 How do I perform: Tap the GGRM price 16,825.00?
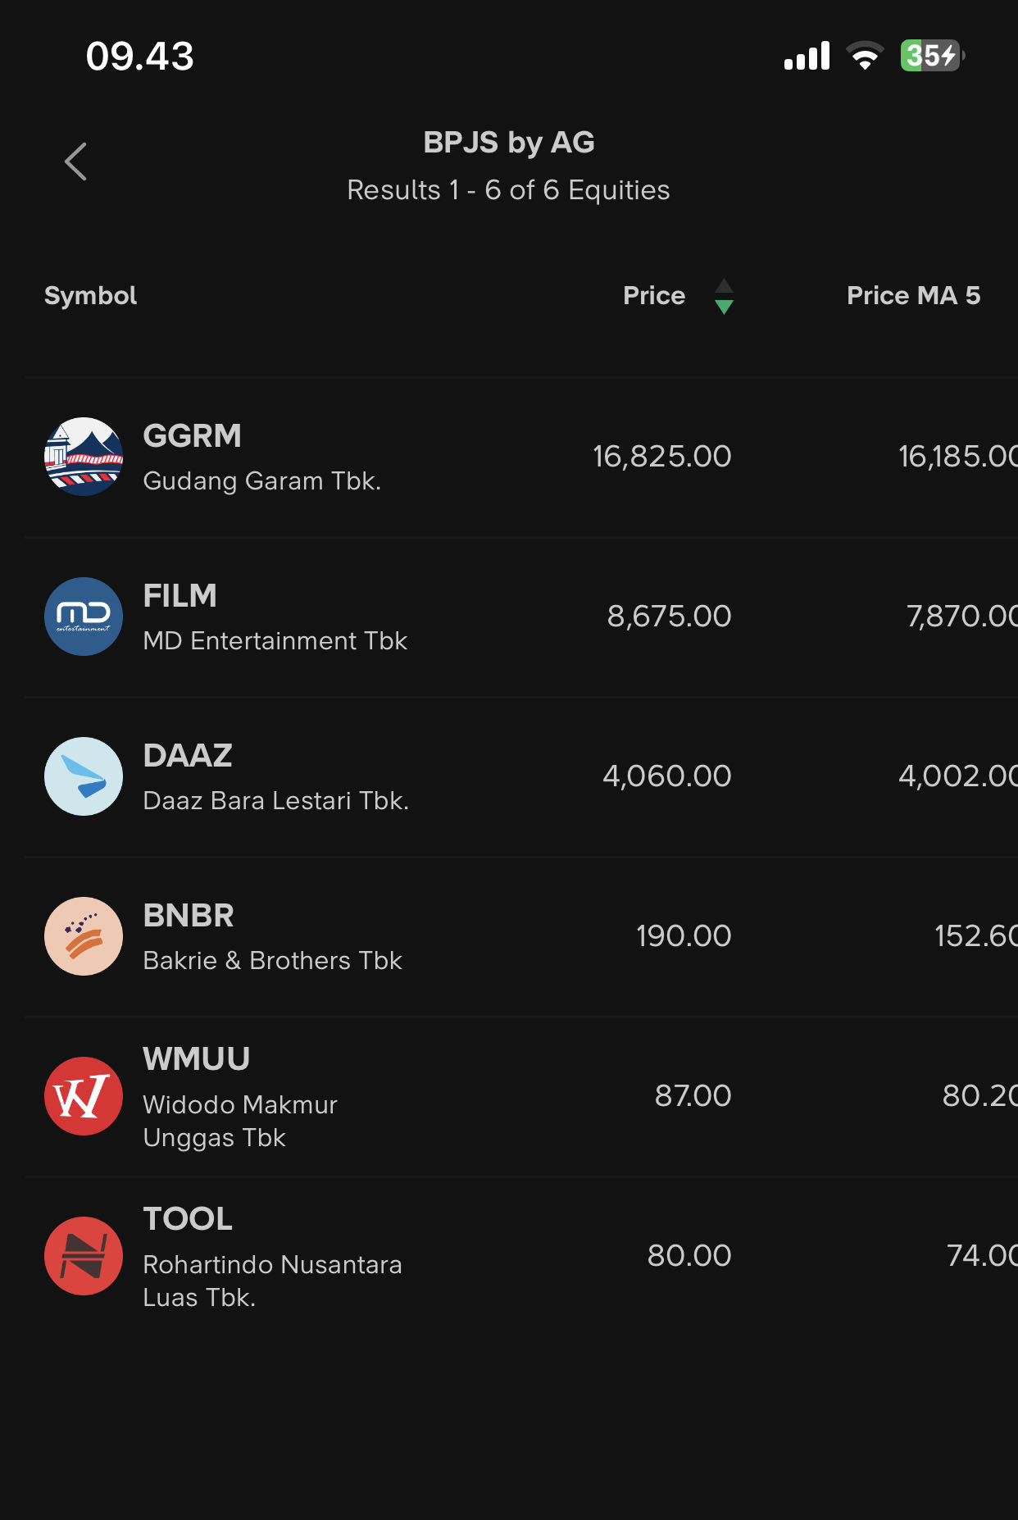(x=661, y=457)
